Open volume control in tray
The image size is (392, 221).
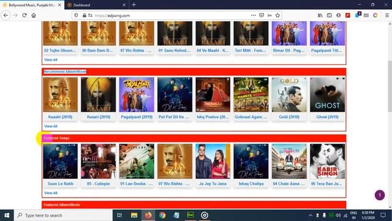point(338,215)
